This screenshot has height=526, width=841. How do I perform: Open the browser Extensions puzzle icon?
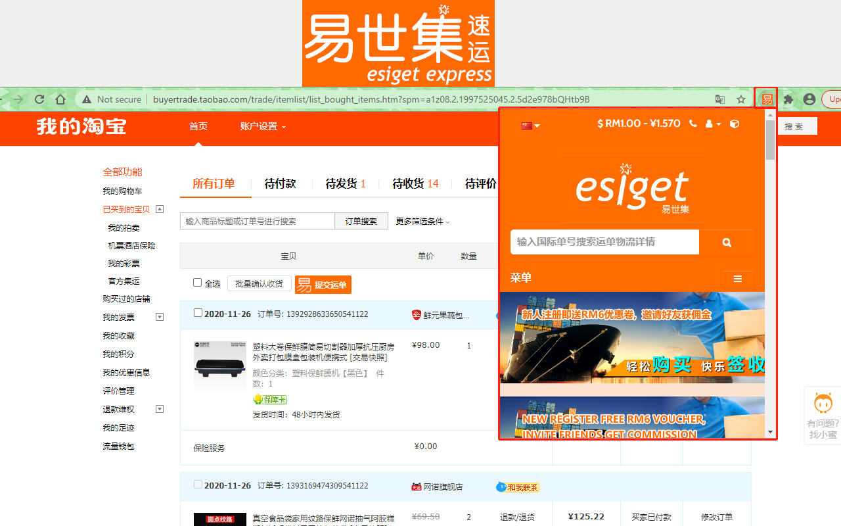click(x=788, y=99)
